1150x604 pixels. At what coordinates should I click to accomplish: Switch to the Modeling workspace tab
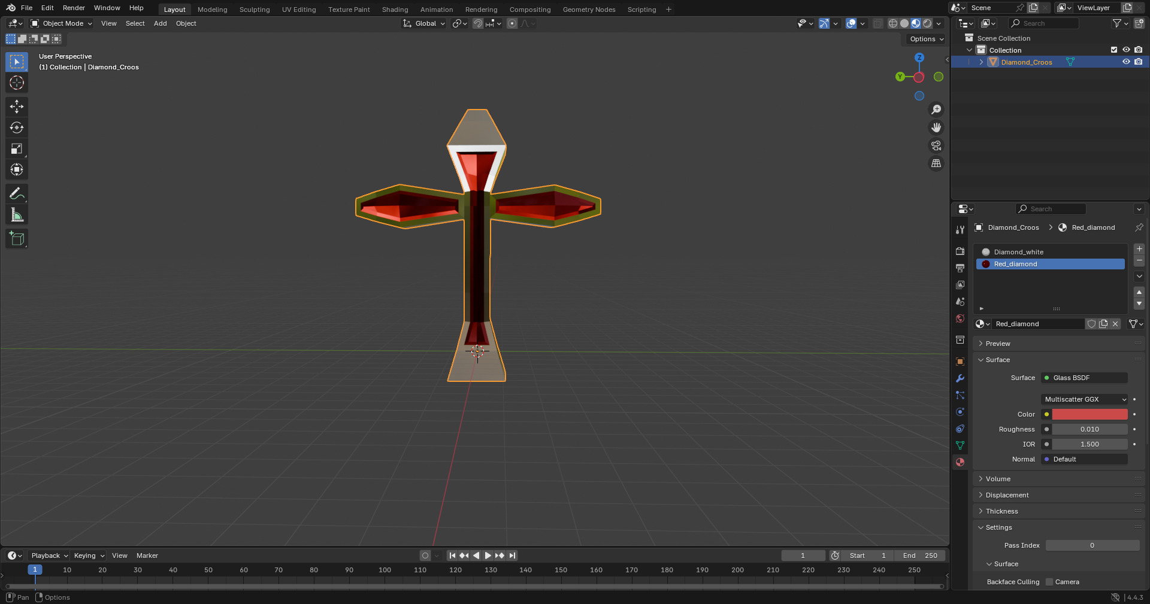click(213, 10)
